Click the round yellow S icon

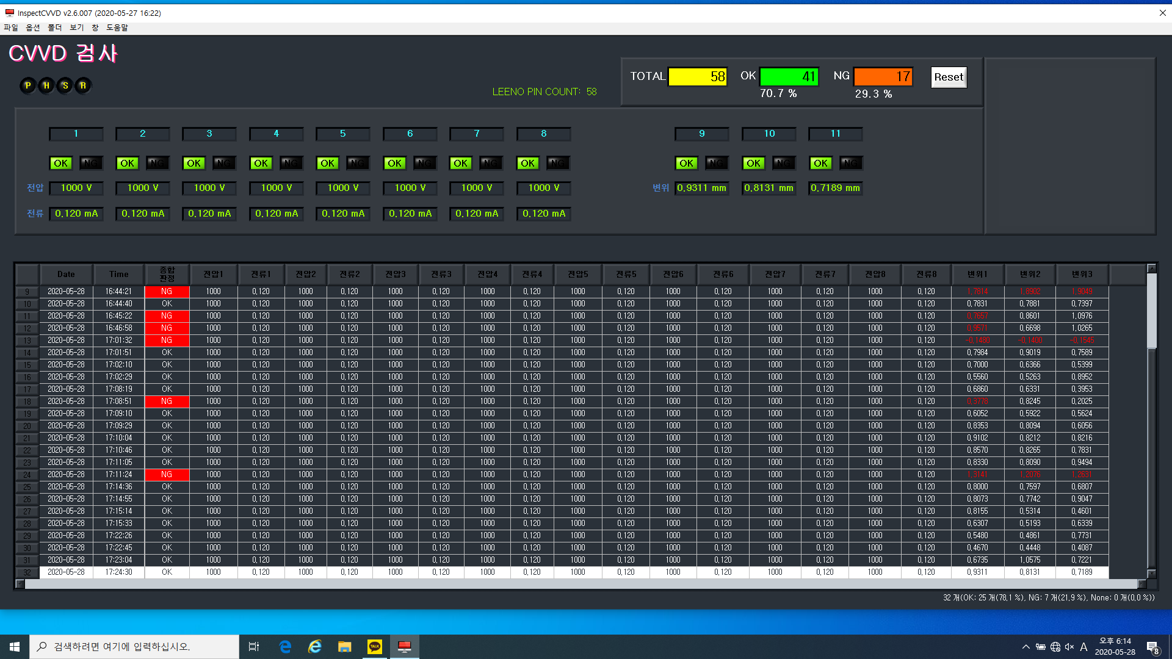pyautogui.click(x=65, y=86)
